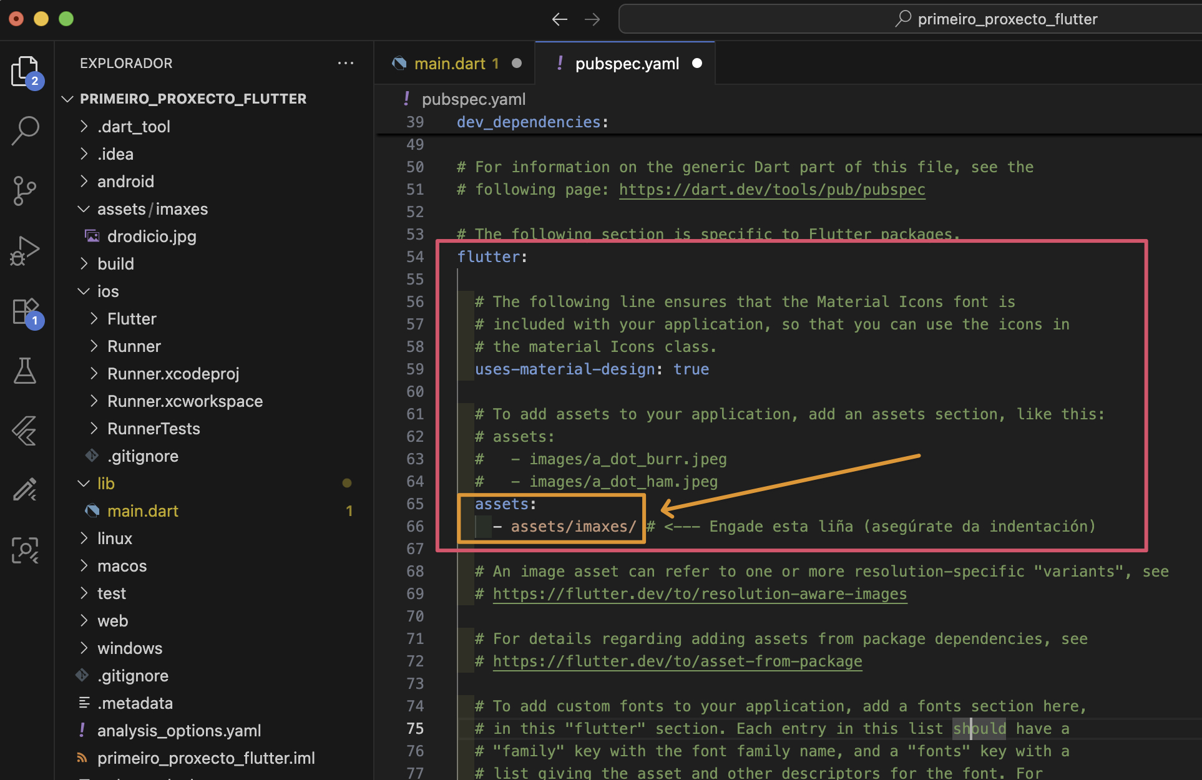Open Explorer's more actions ellipsis
This screenshot has width=1202, height=780.
(x=345, y=63)
